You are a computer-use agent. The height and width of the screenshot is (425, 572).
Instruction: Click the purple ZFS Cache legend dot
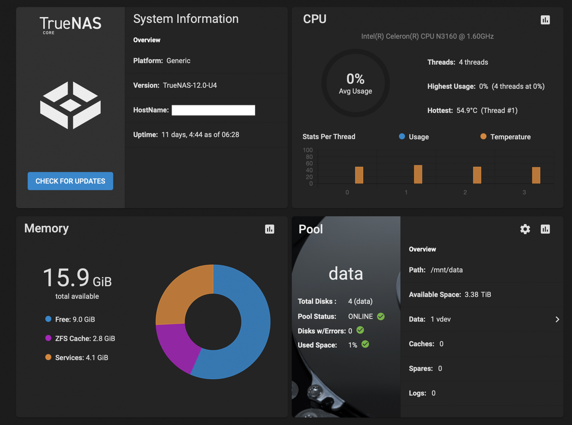click(48, 338)
